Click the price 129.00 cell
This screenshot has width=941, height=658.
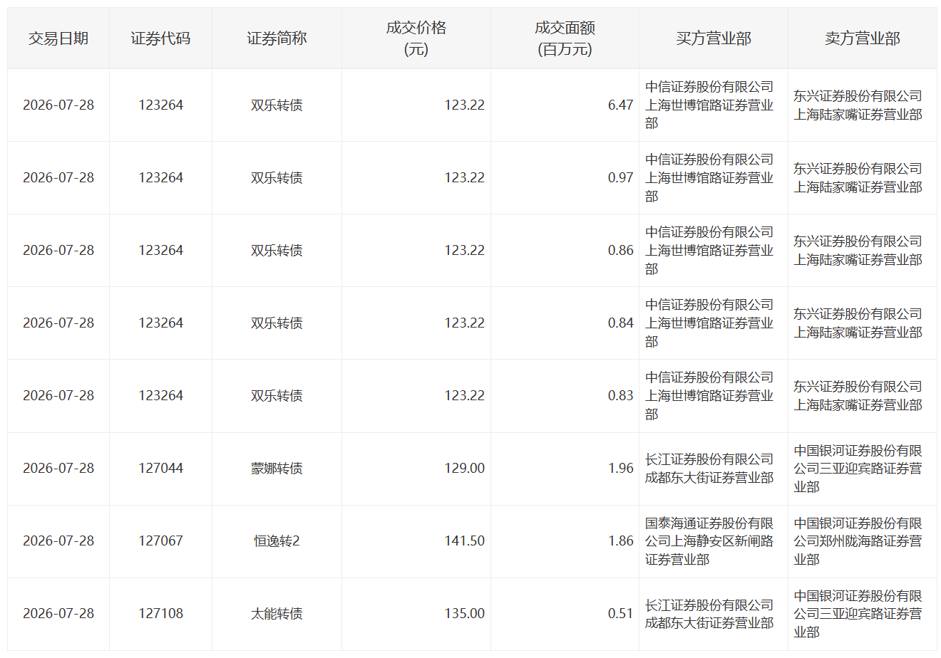416,469
